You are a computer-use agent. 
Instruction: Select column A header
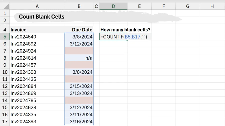coord(37,6)
